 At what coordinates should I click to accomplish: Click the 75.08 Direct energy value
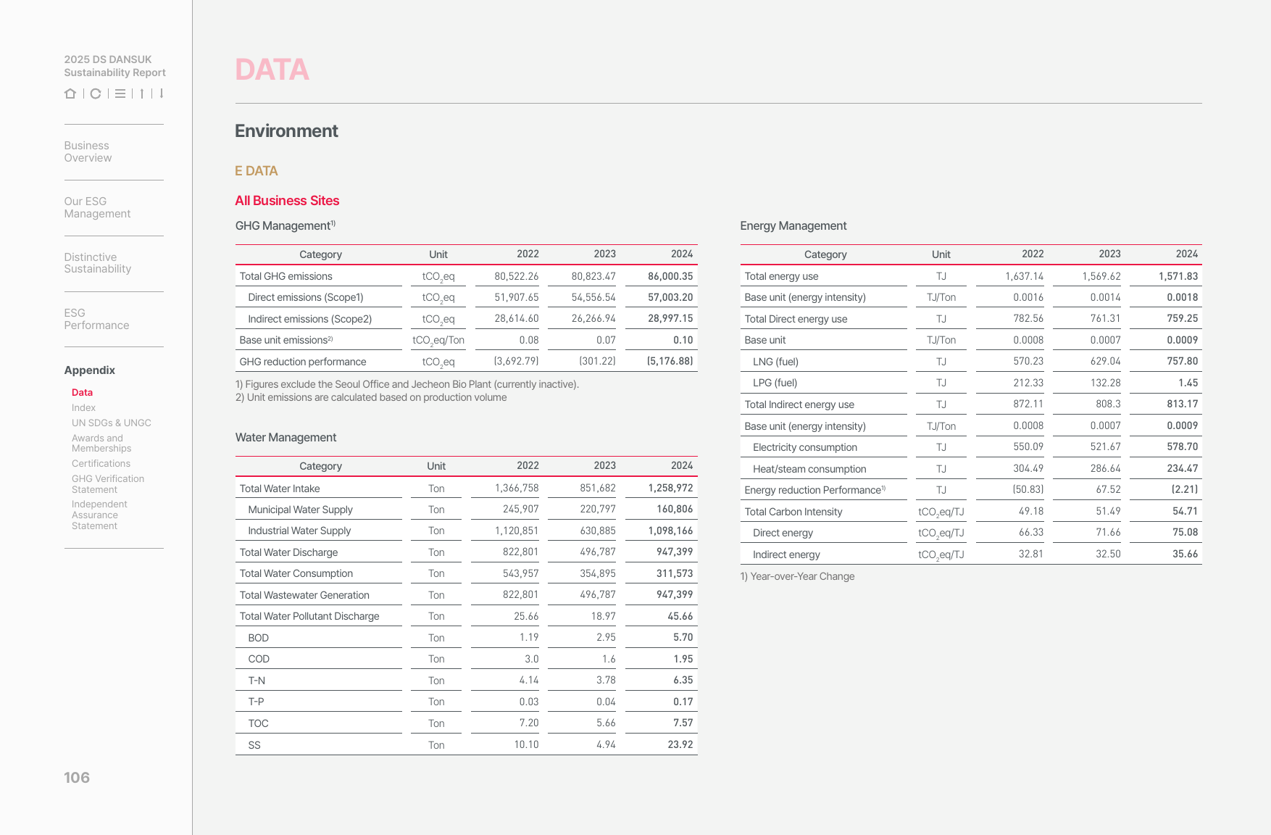[x=1185, y=532]
